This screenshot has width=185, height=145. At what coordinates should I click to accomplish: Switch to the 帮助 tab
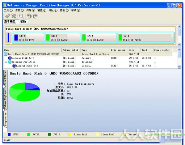pos(23,22)
